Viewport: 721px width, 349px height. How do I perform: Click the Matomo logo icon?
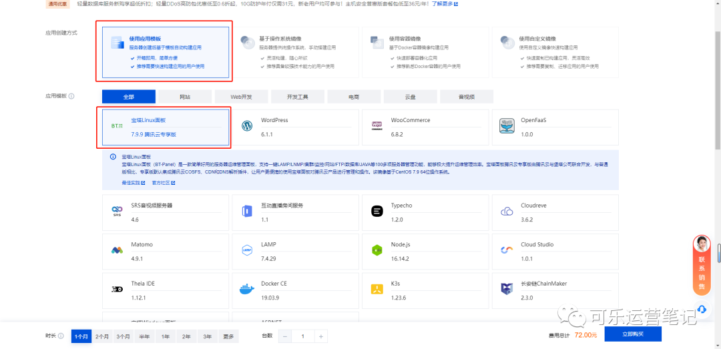117,251
